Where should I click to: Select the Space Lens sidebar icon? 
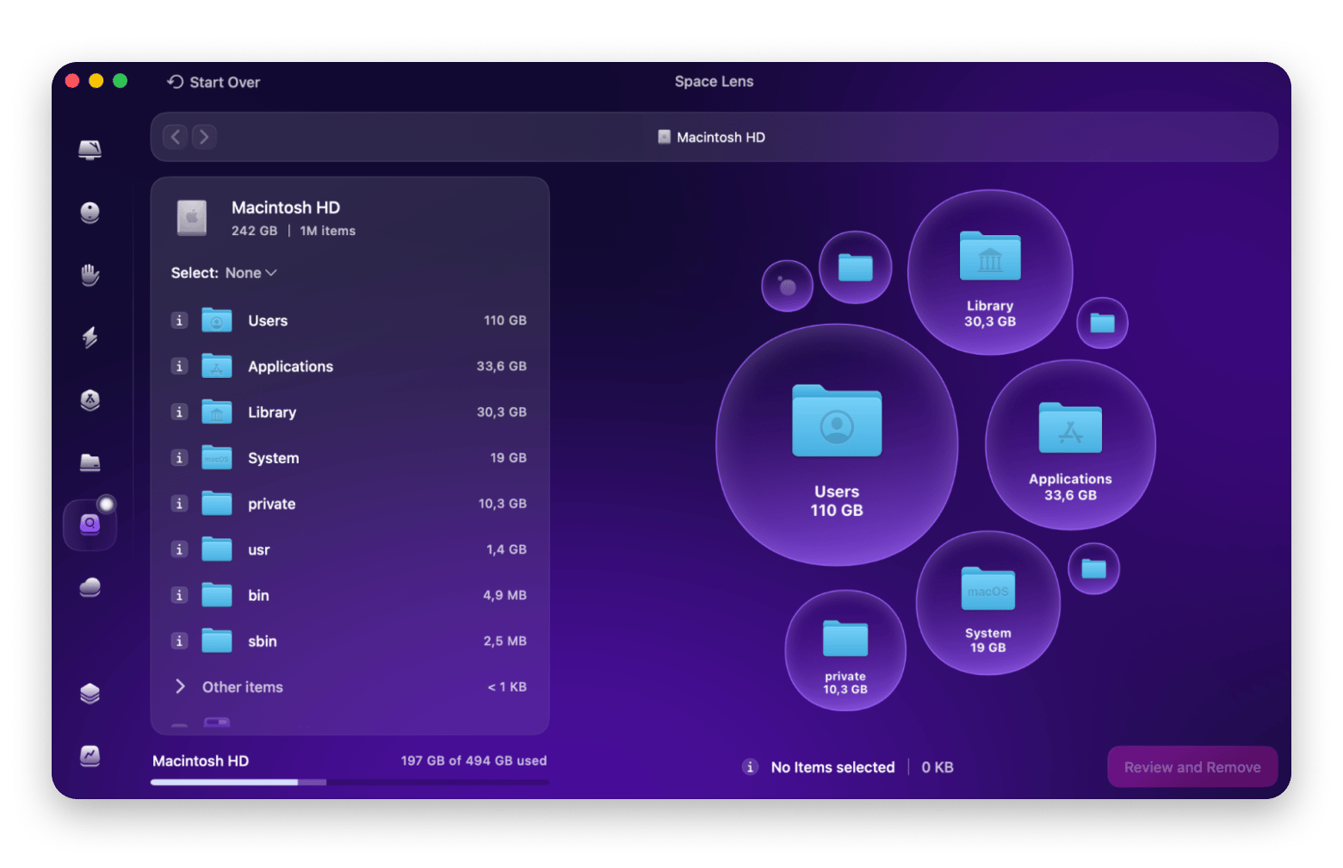tap(90, 524)
